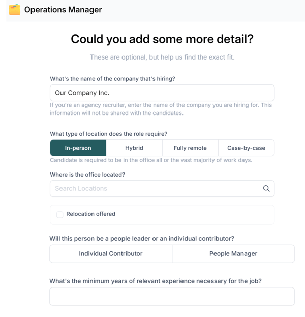Screen dimensions: 305x317
Task: Click the agency recruiter helper text
Action: click(161, 109)
